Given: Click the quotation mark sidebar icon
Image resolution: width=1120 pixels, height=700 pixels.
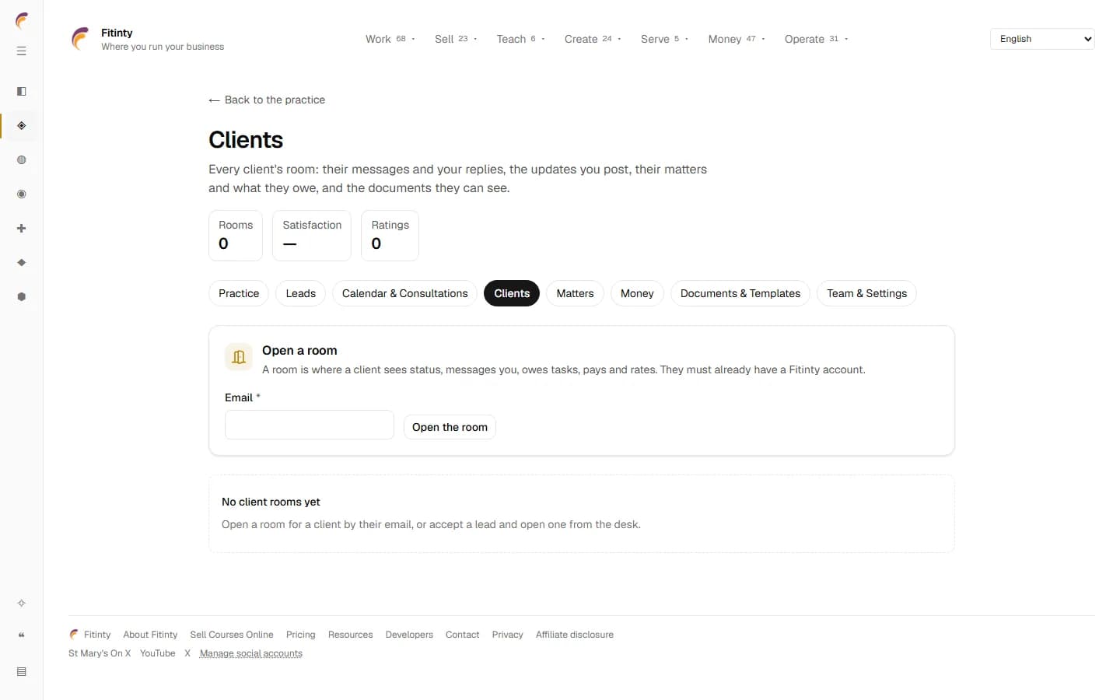Looking at the screenshot, I should (x=22, y=635).
